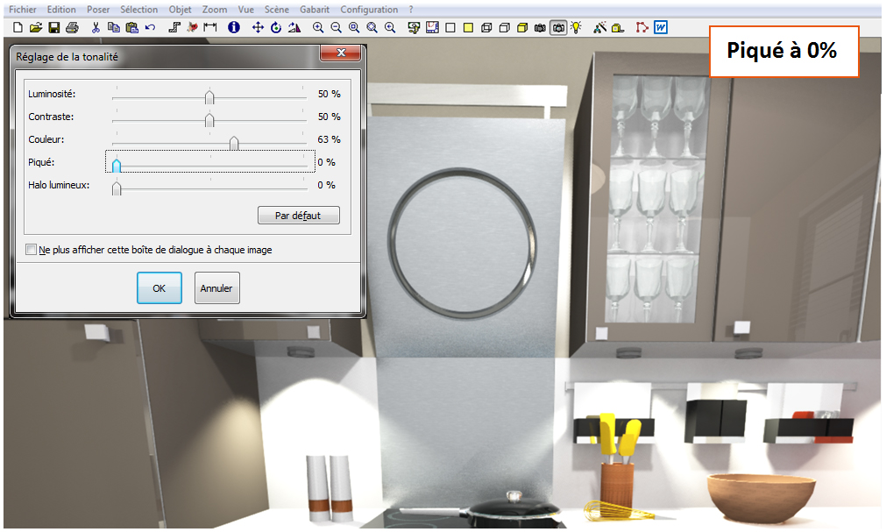The width and height of the screenshot is (886, 532).
Task: Click the blue information icon
Action: pyautogui.click(x=234, y=28)
